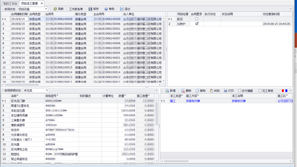Viewport: 297px width, 167px height.
Task: Switch to the 我的工作台 tab
Action: point(10,4)
